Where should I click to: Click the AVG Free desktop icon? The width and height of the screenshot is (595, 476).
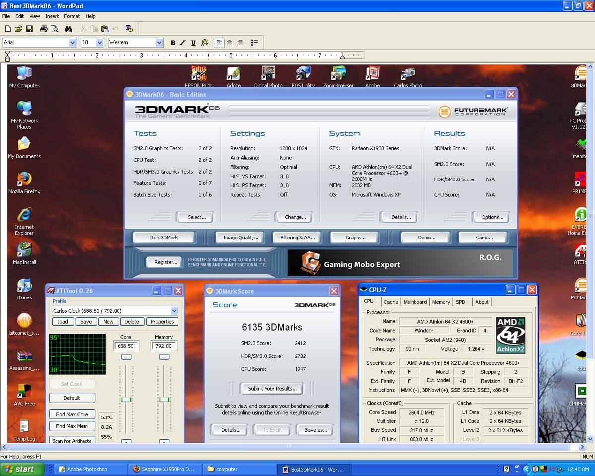click(24, 395)
